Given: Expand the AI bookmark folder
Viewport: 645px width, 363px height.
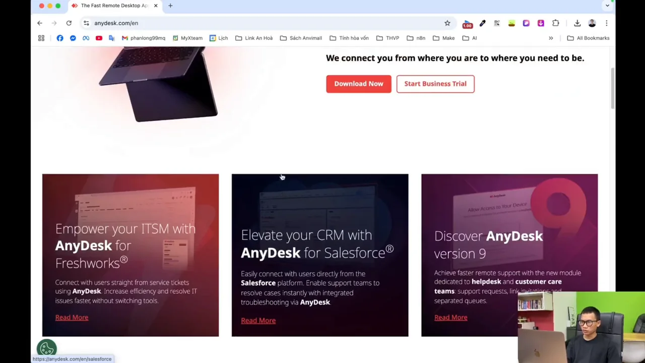Looking at the screenshot, I should tap(469, 38).
